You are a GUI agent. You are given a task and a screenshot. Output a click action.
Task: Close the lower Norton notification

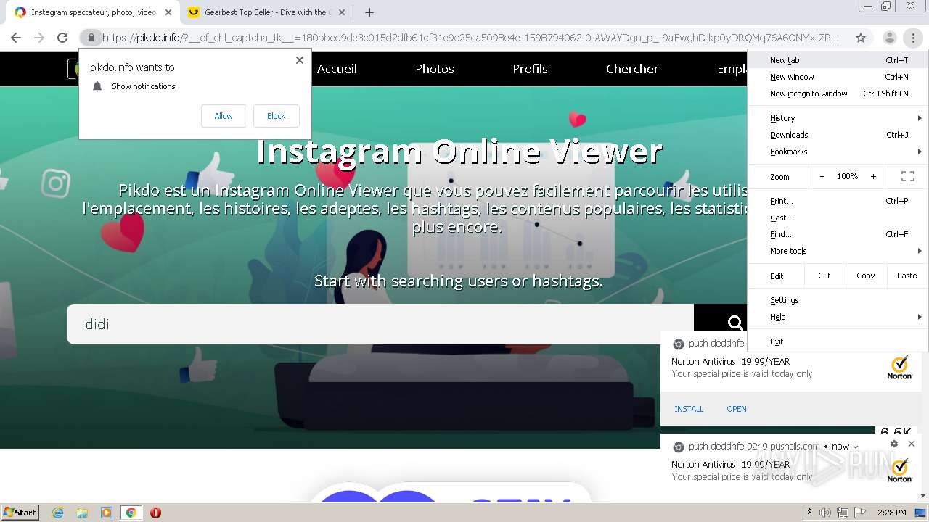click(x=912, y=444)
